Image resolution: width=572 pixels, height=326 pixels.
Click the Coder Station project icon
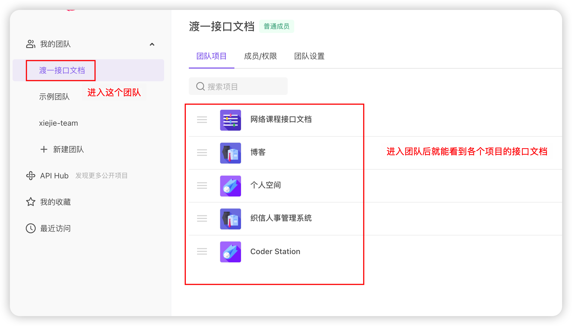pos(231,252)
